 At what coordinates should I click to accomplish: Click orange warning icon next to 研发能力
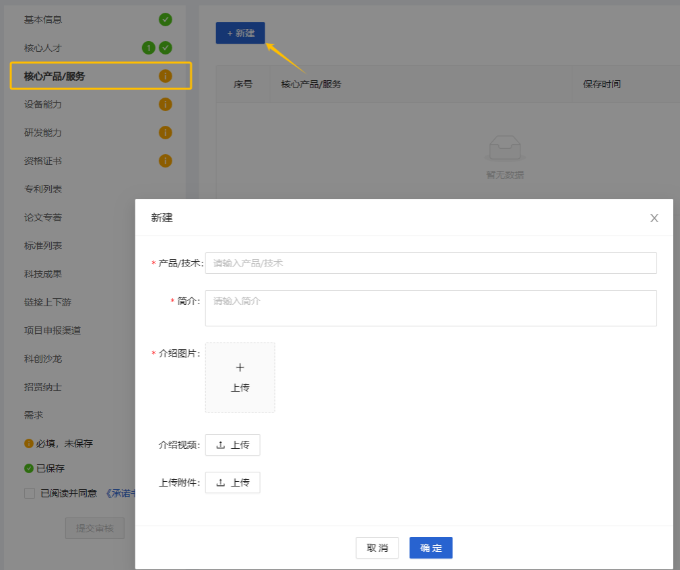coord(165,133)
